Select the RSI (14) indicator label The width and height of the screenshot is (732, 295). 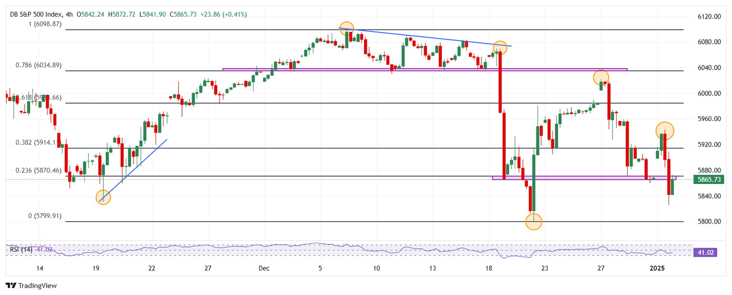point(20,249)
